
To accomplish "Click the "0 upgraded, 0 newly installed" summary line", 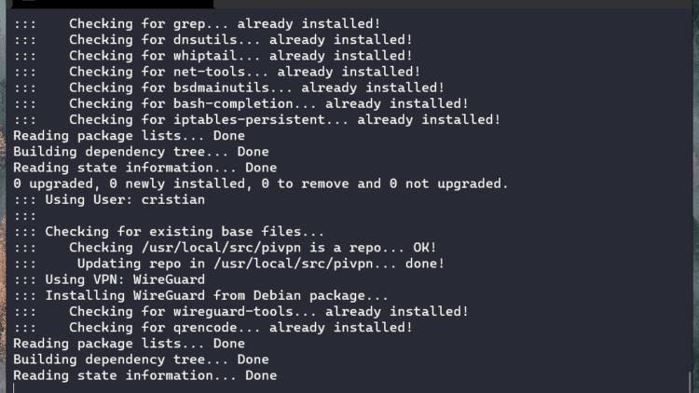I will (260, 183).
